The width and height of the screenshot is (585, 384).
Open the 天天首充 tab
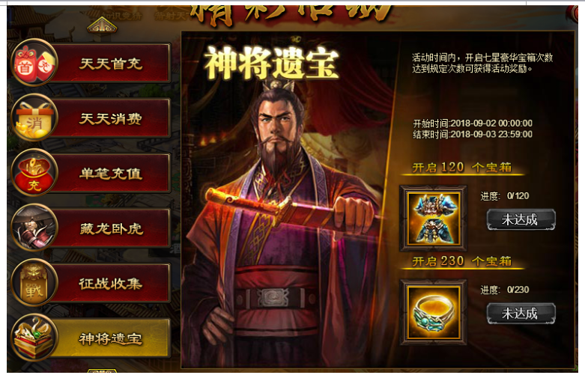111,63
